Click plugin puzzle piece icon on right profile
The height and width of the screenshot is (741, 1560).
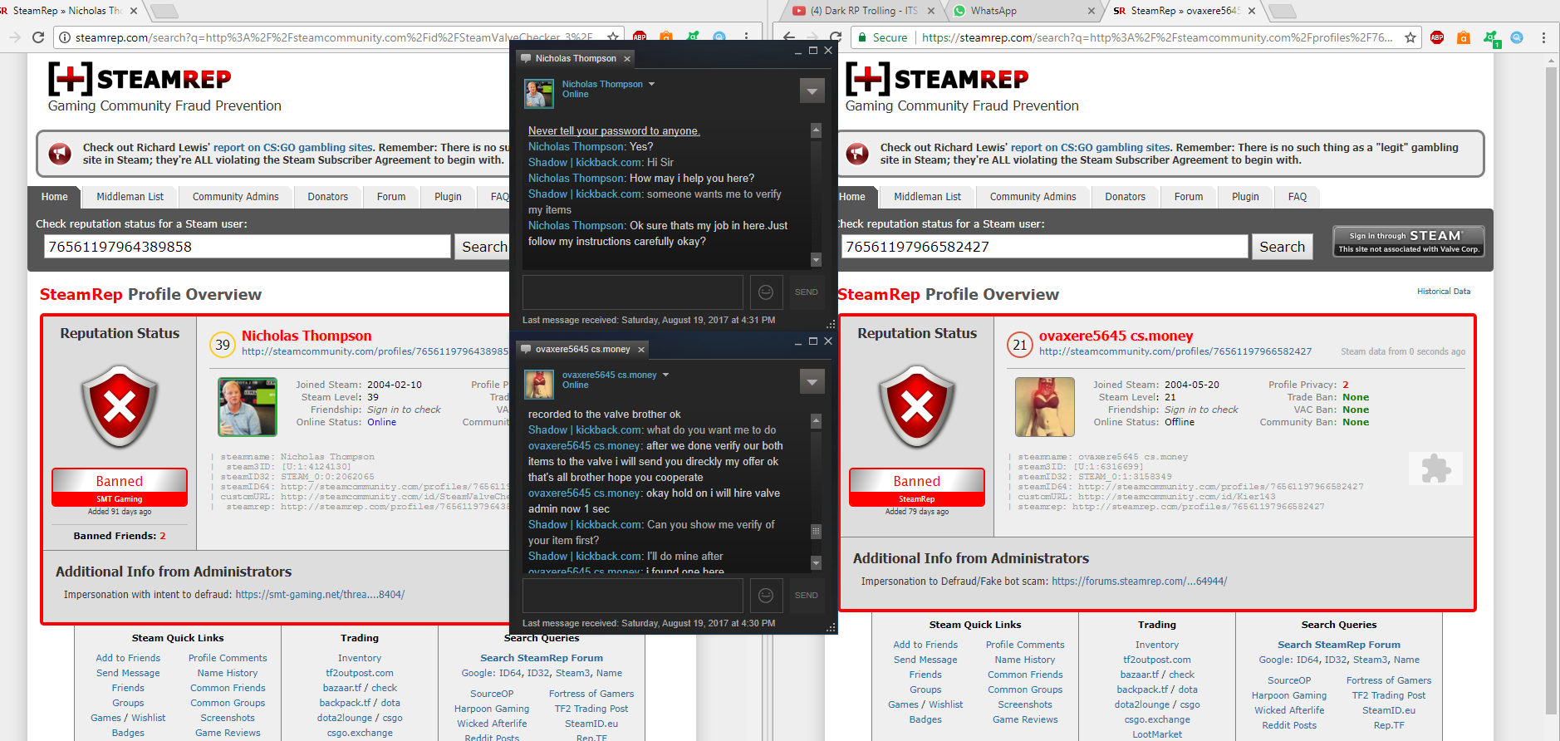tap(1435, 469)
